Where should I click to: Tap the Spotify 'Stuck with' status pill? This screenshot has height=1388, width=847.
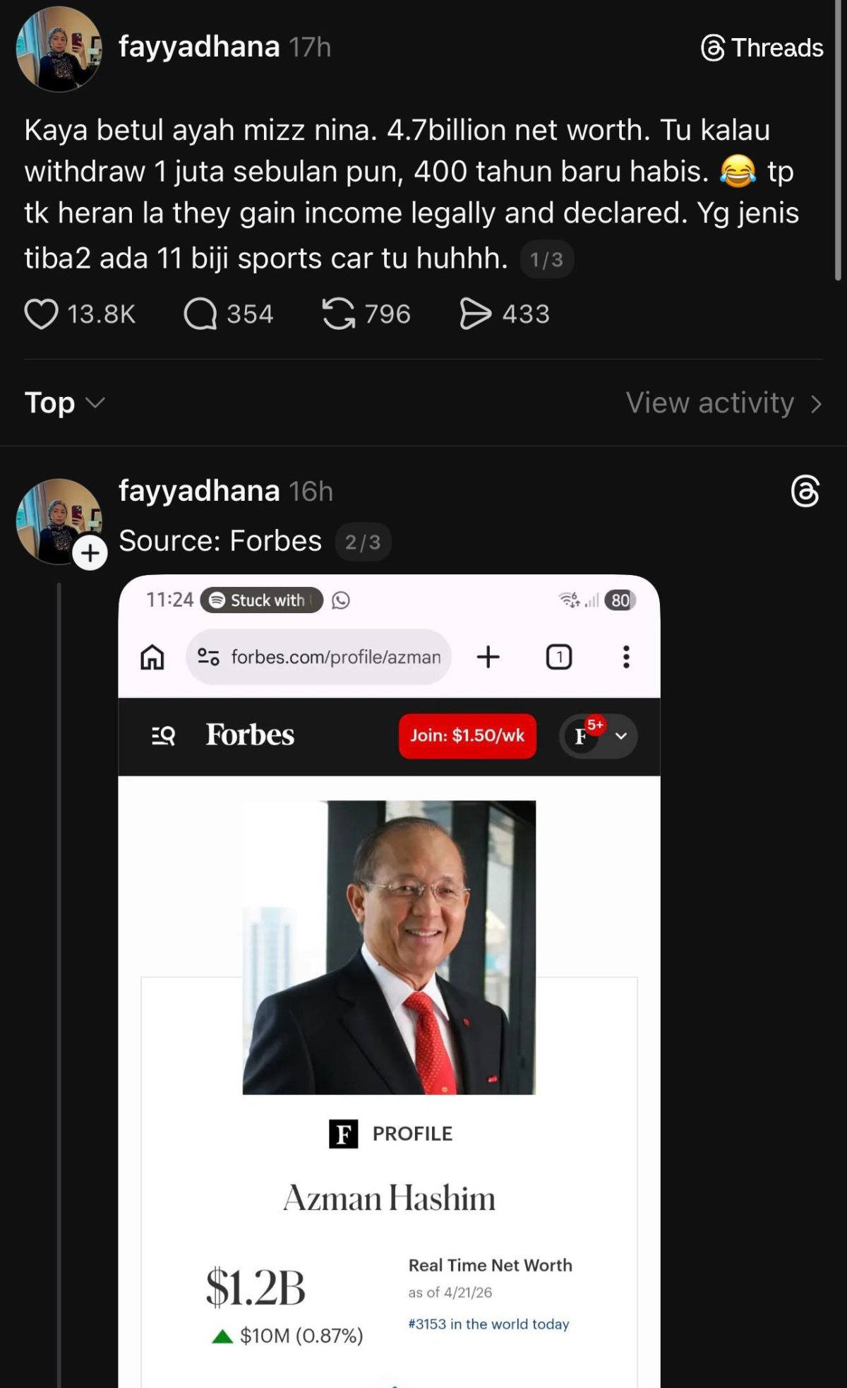262,600
